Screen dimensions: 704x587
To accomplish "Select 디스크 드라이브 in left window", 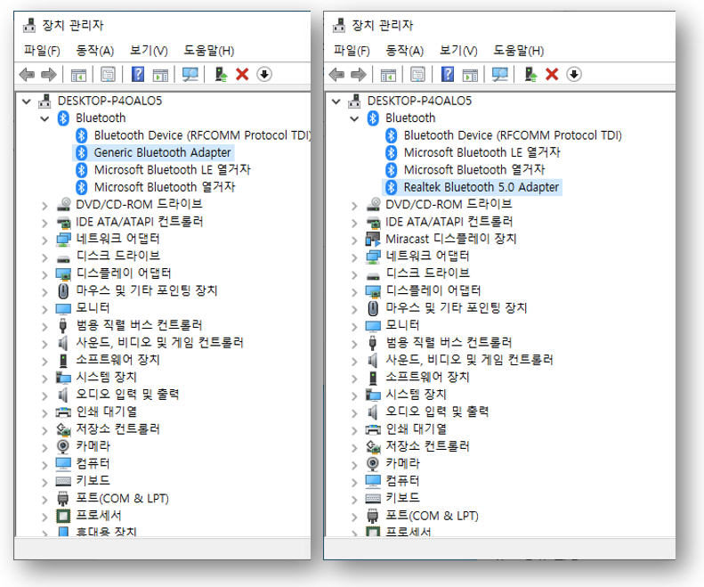I will 118,256.
